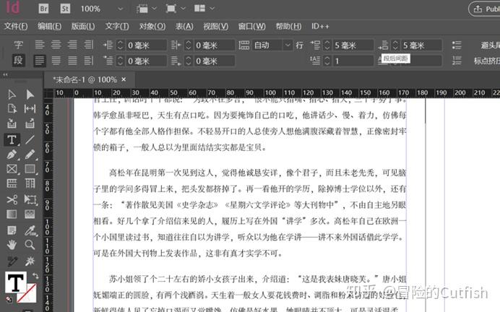500x312 pixels.
Task: Select the Eyedropper tool
Action: click(x=30, y=230)
